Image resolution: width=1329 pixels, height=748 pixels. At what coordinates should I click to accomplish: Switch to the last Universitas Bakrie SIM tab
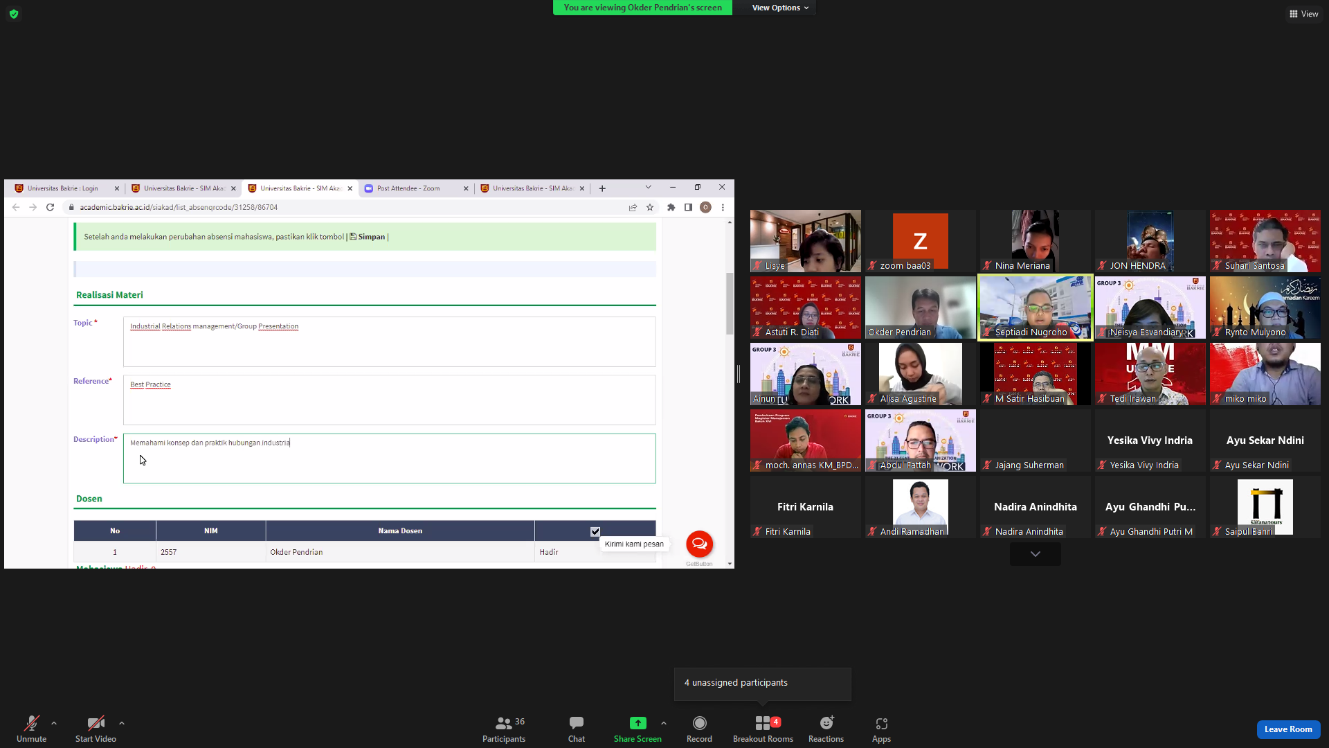click(x=532, y=188)
